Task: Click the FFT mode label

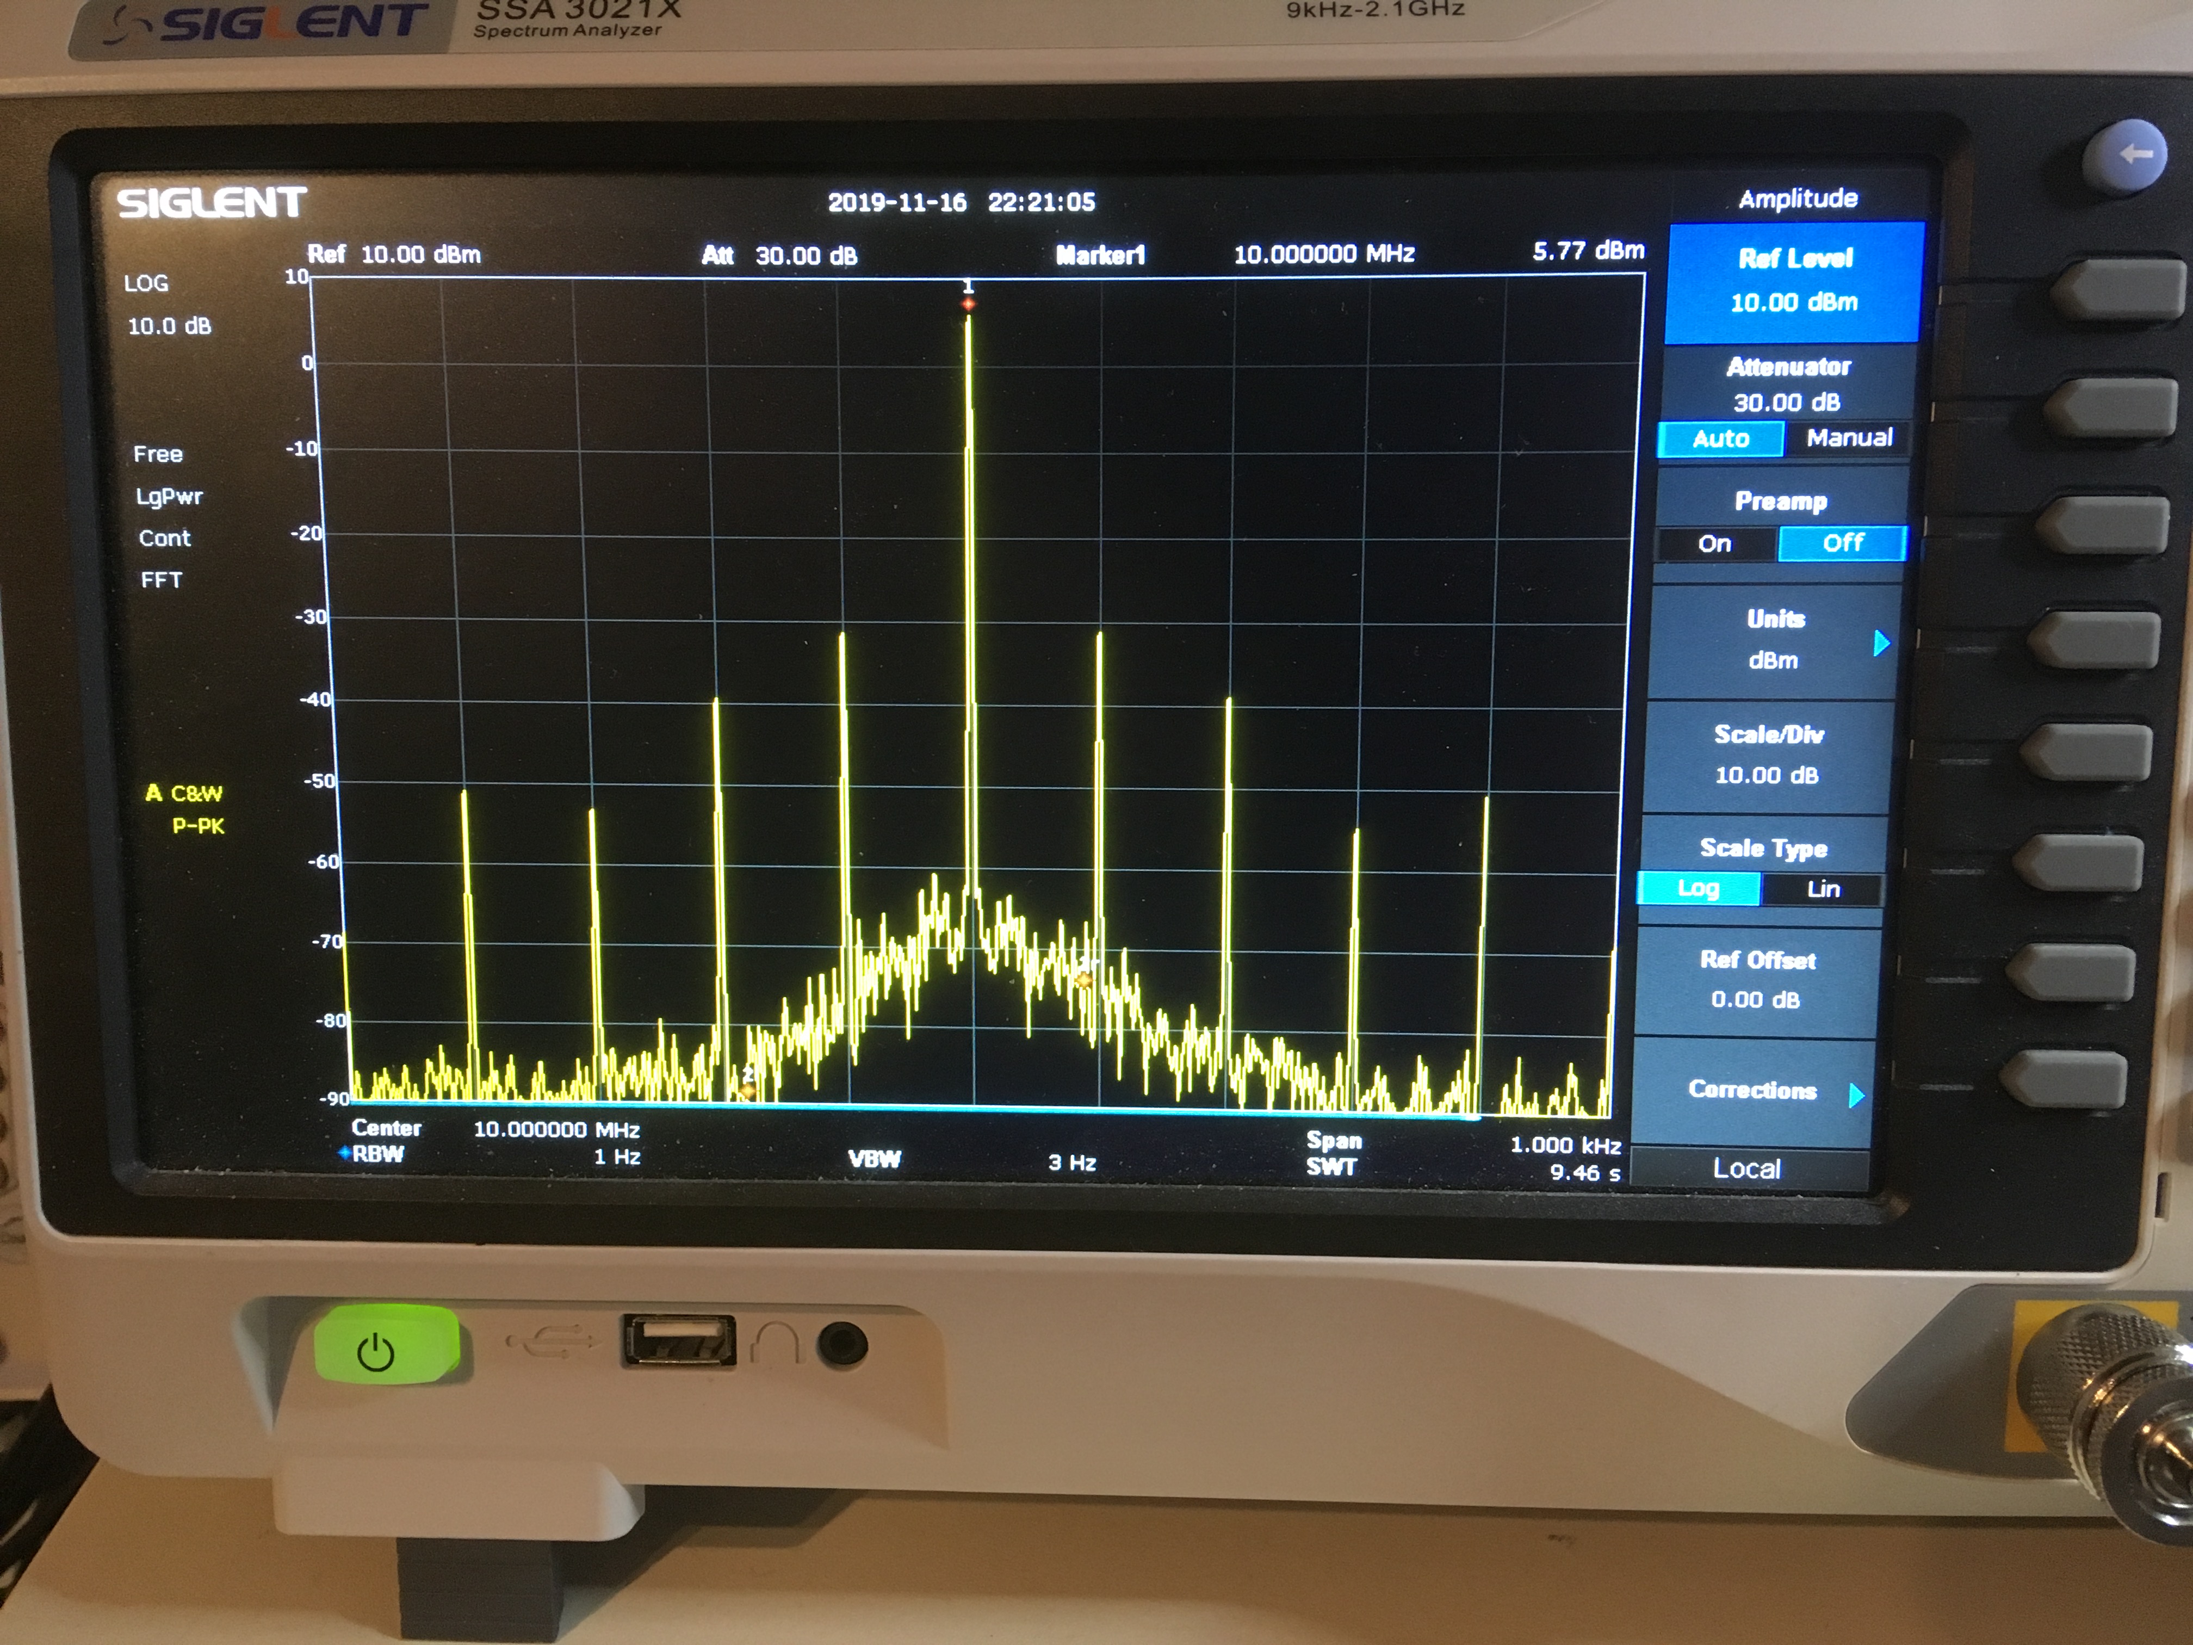Action: (x=162, y=580)
